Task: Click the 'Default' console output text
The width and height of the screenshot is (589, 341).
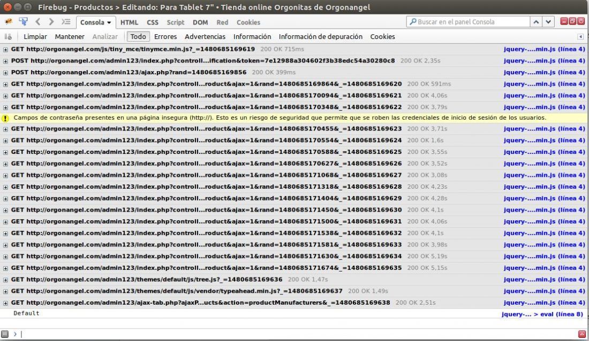Action: point(26,313)
